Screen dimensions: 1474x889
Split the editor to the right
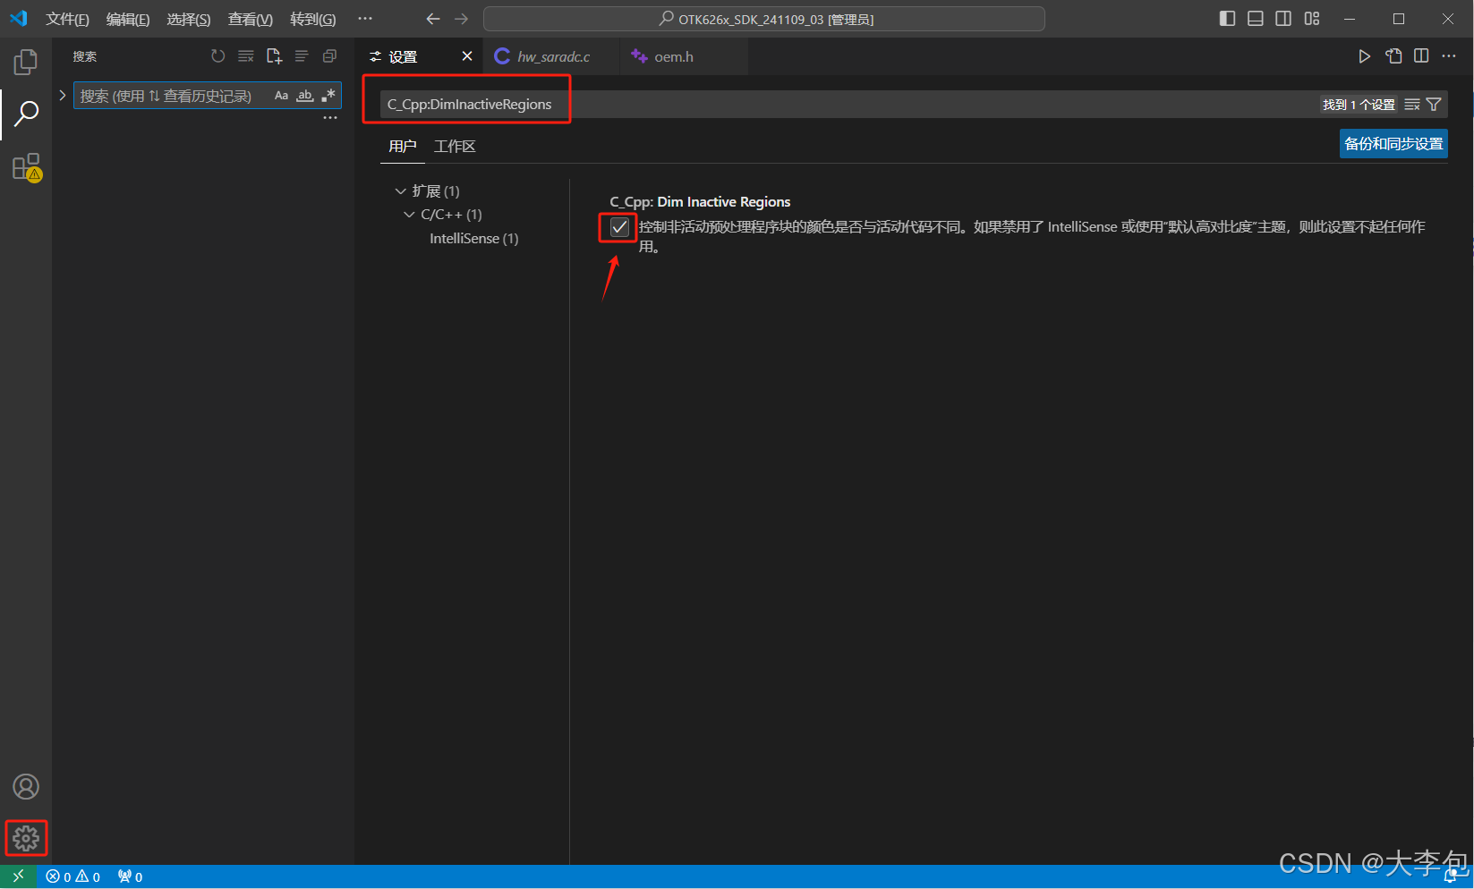point(1420,55)
